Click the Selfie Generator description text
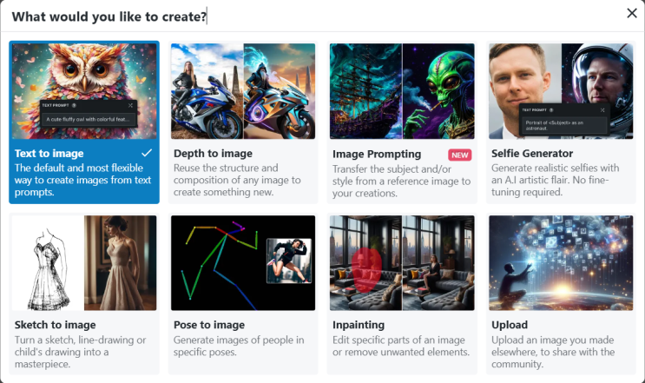Image resolution: width=645 pixels, height=383 pixels. tap(555, 180)
